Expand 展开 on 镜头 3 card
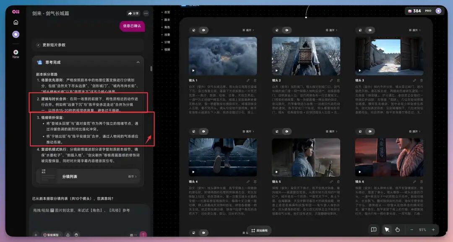453x242 pixels. 415,30
